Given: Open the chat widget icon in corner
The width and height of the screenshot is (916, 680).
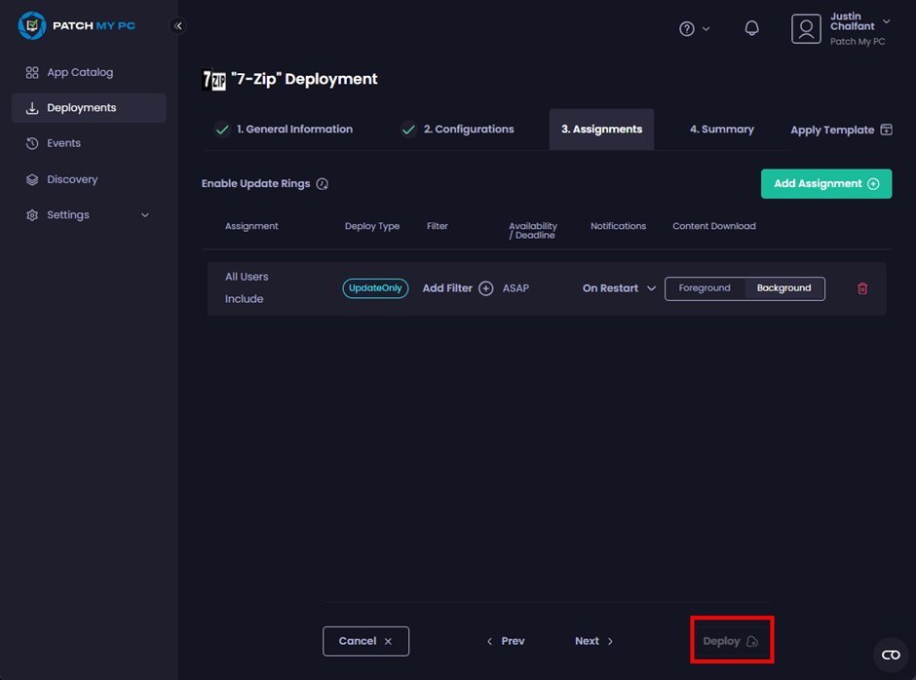Looking at the screenshot, I should [x=890, y=655].
